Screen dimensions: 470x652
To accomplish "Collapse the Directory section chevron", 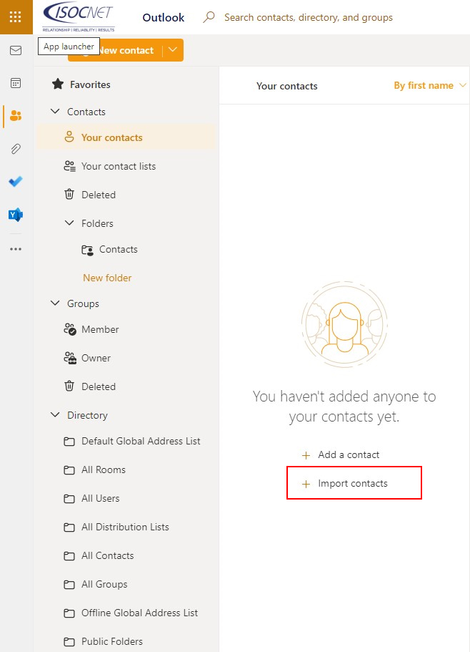I will pos(55,415).
